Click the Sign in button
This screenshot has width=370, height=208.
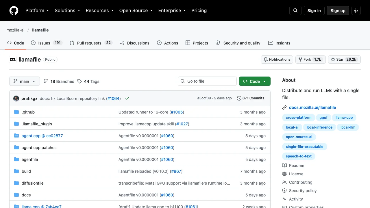point(314,10)
